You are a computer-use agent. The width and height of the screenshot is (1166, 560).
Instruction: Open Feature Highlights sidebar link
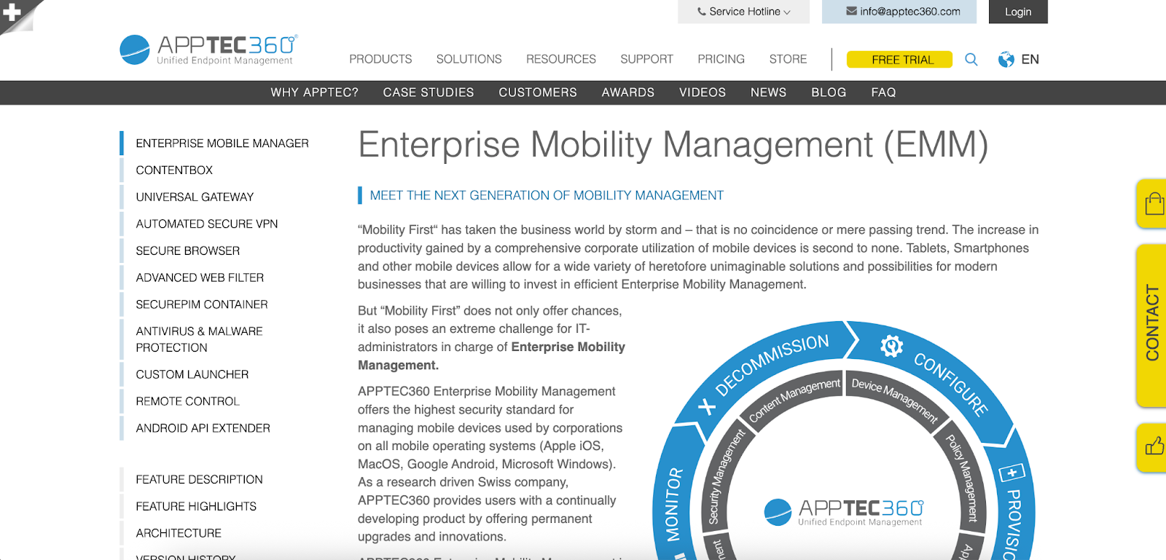[x=196, y=507]
